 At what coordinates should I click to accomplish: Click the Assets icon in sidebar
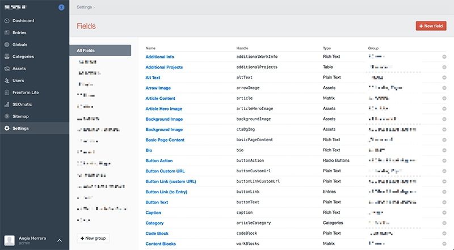coord(7,69)
